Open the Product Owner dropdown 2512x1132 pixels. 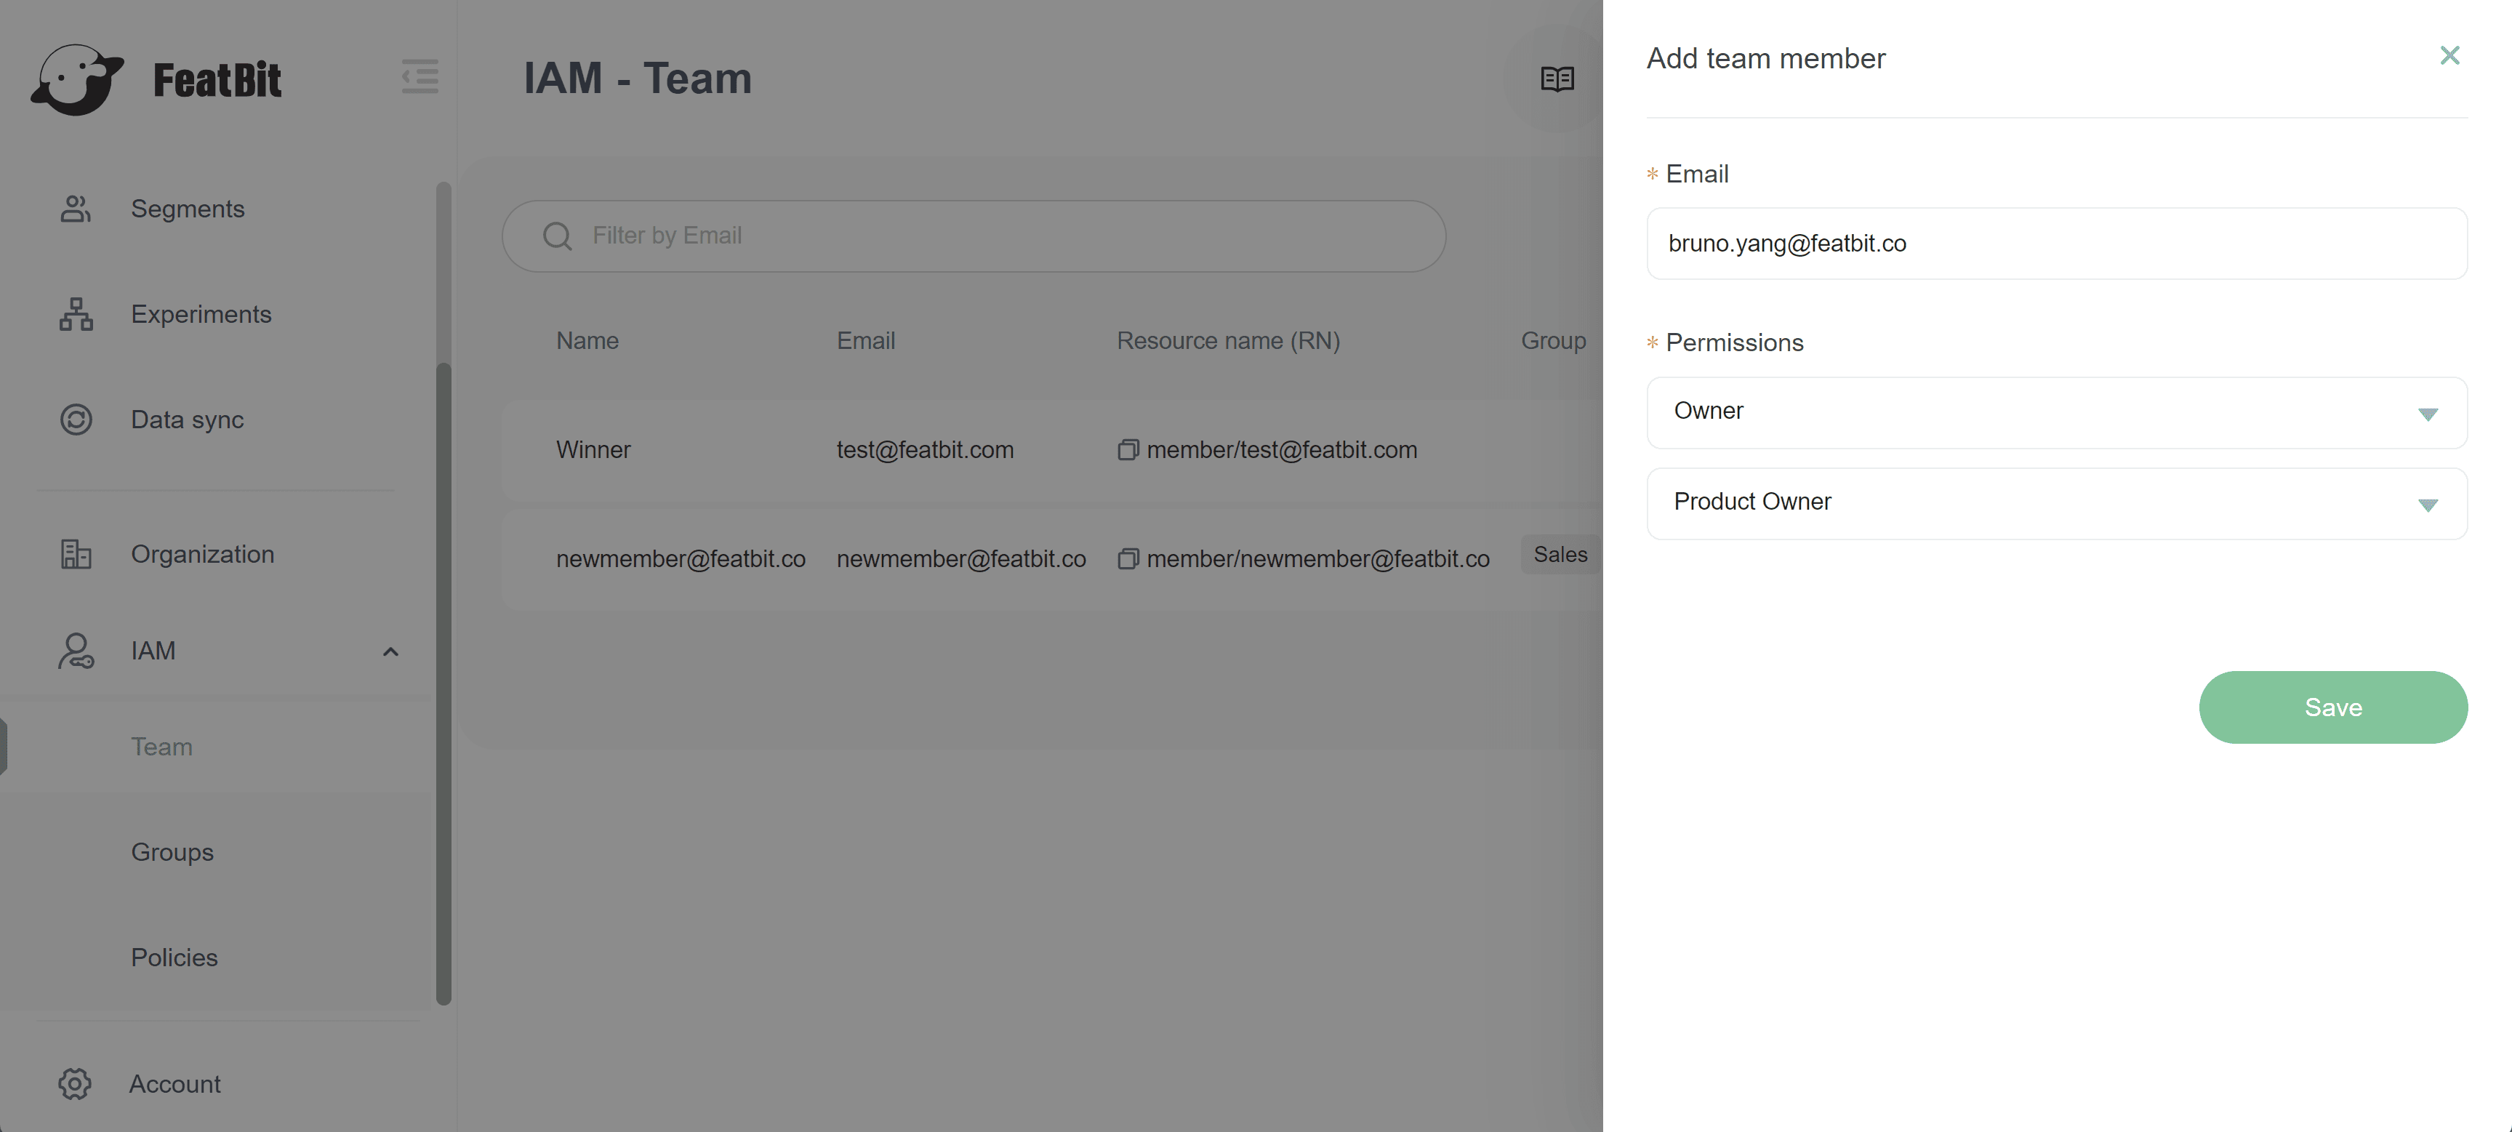pos(2055,503)
